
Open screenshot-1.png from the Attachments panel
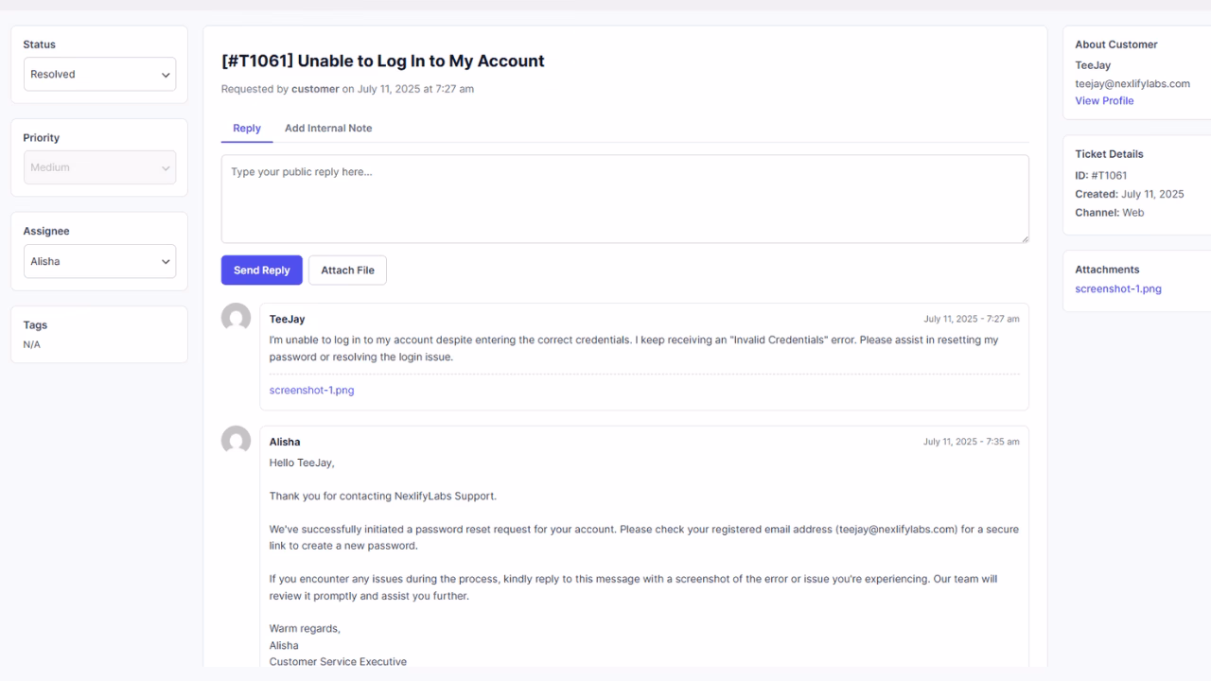pyautogui.click(x=1118, y=288)
